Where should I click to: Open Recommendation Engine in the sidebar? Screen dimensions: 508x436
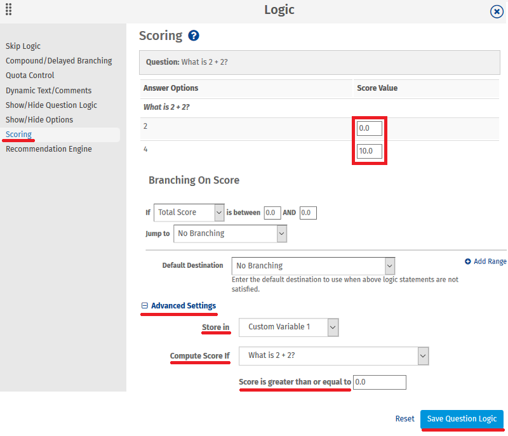49,149
